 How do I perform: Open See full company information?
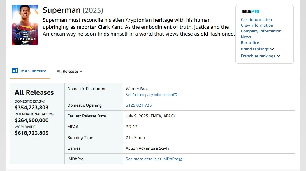(150, 94)
